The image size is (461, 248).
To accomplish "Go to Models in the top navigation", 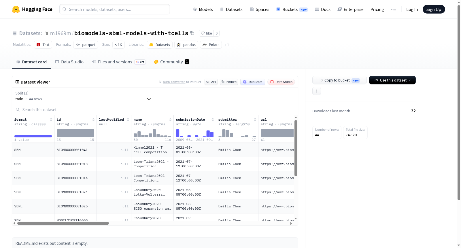I will click(203, 10).
